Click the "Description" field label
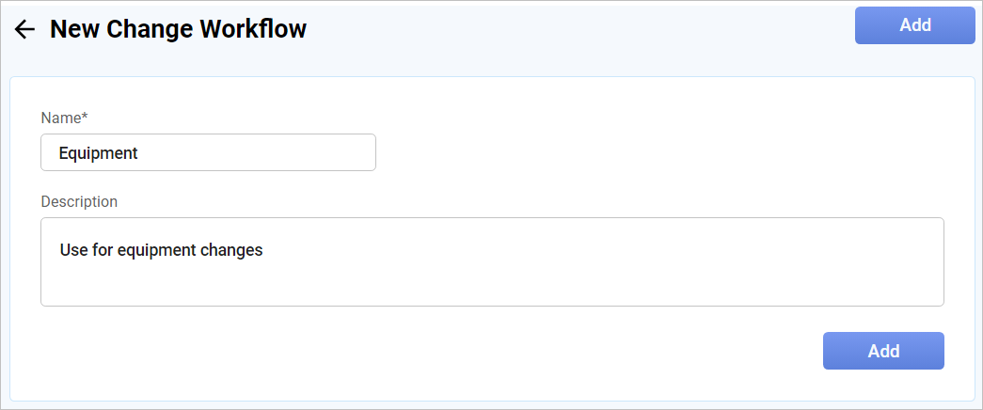This screenshot has height=410, width=983. tap(79, 201)
